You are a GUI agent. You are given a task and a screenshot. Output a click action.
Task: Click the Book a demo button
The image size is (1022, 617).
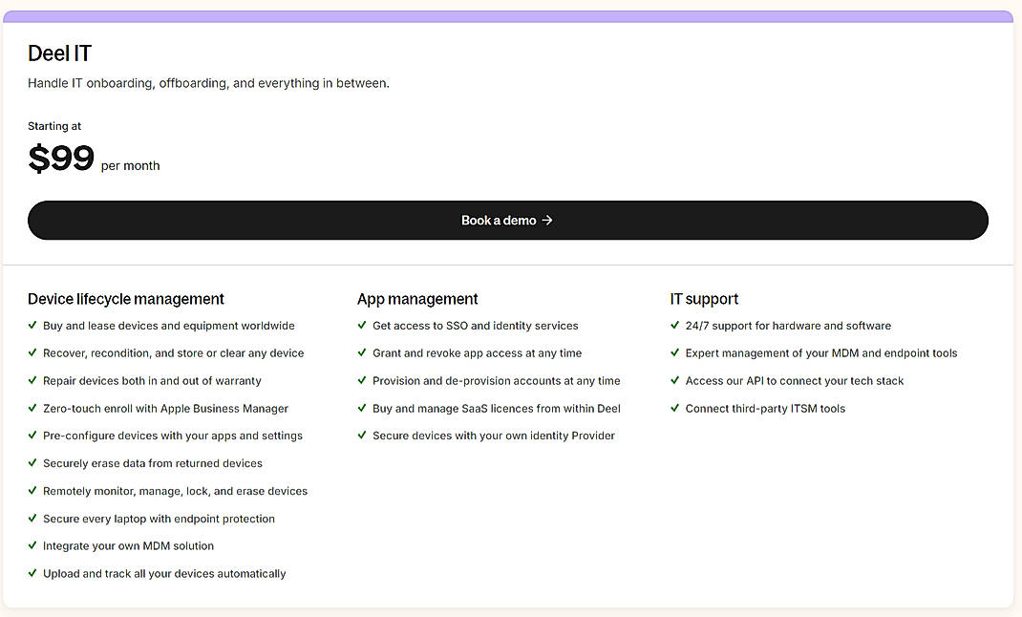(x=508, y=221)
